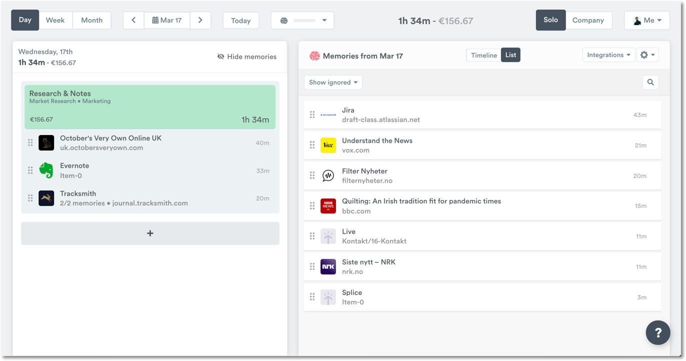This screenshot has height=361, width=686.
Task: Click the Evernote Item-0 entry text
Action: 74,170
